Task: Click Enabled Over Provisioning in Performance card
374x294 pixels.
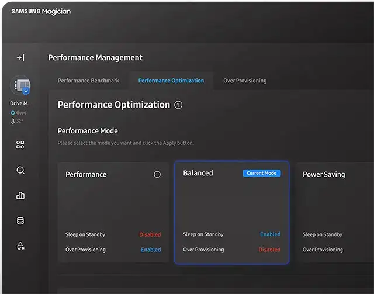Action: click(x=151, y=250)
